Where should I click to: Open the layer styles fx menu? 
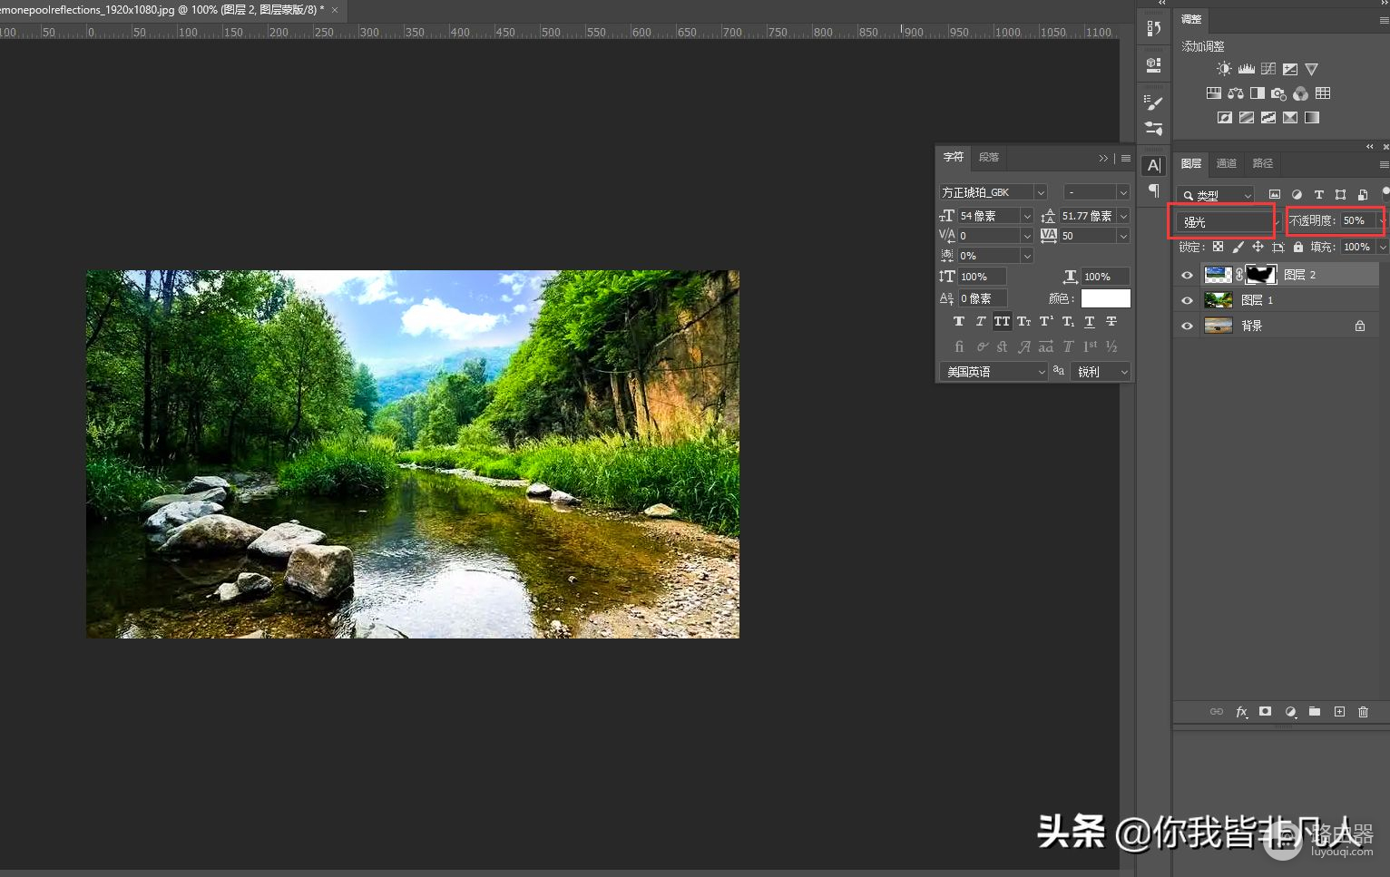[x=1241, y=712]
